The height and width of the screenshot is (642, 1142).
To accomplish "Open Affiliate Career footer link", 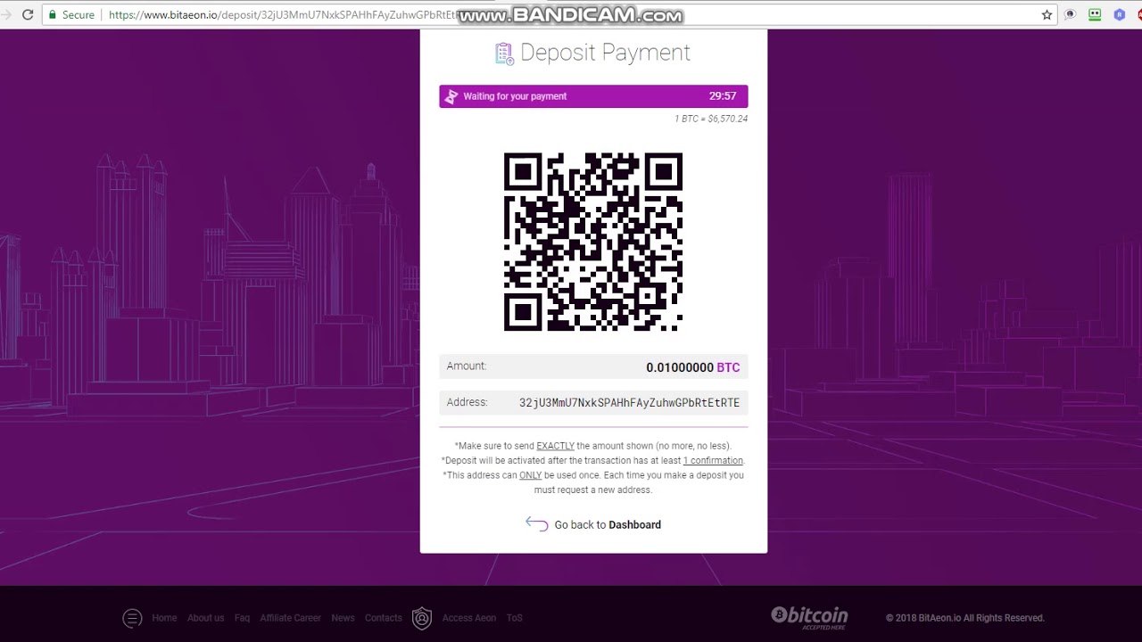I will click(x=290, y=618).
